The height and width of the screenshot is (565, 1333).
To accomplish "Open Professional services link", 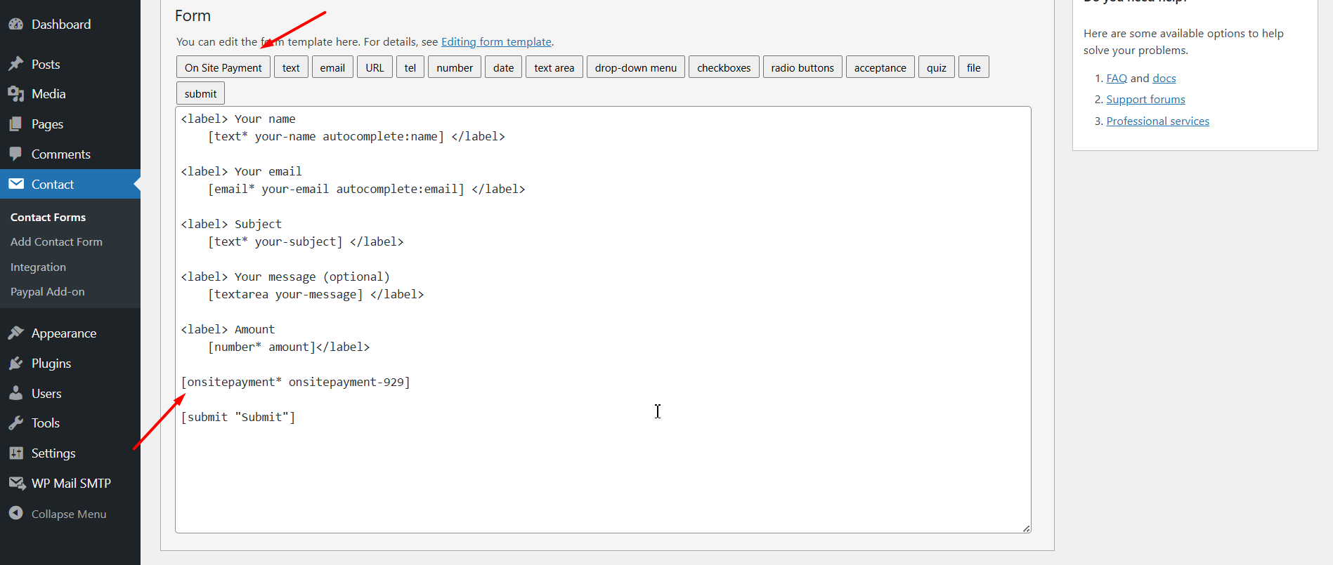I will click(x=1158, y=121).
